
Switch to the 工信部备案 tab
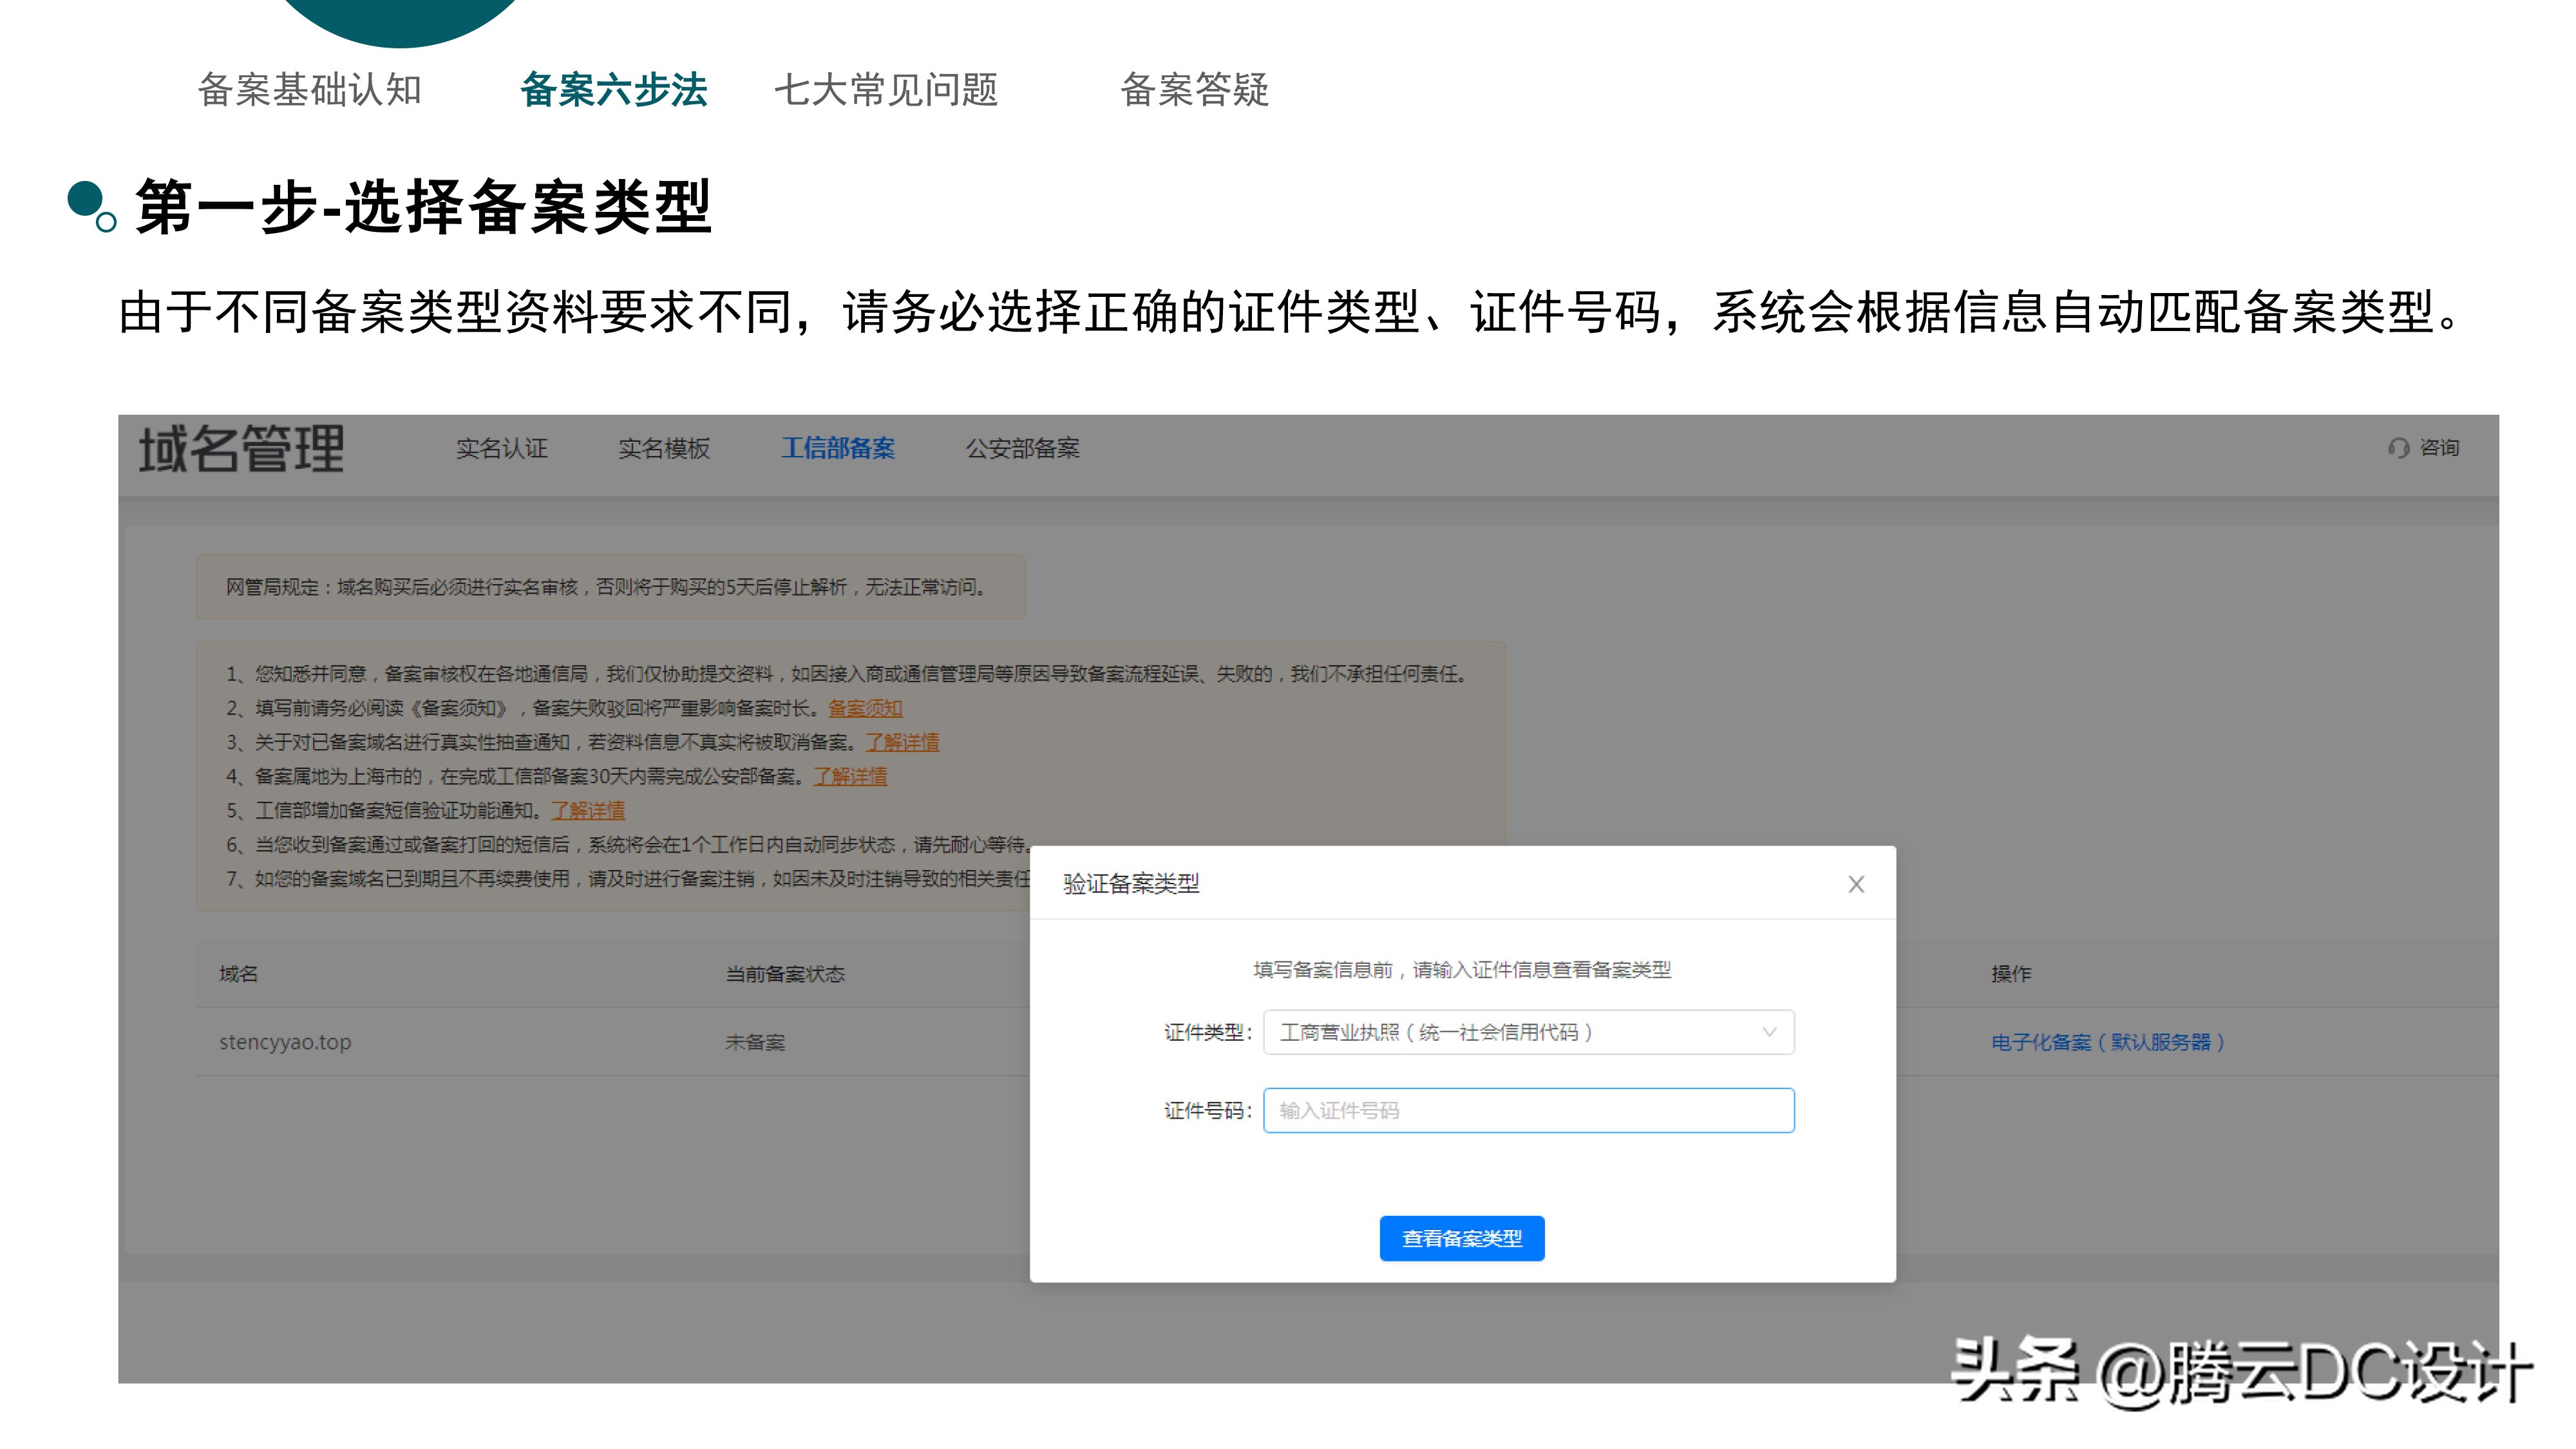(x=838, y=449)
